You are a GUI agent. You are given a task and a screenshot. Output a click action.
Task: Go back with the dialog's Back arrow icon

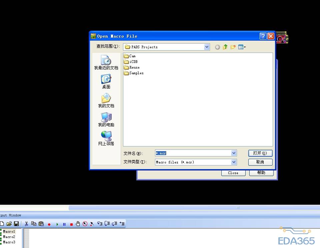pyautogui.click(x=218, y=47)
